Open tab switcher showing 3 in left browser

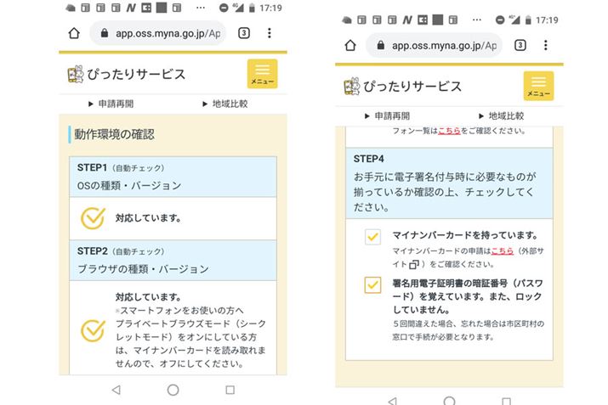point(244,33)
